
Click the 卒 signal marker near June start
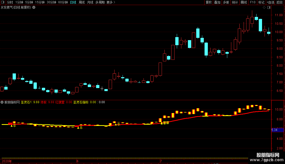[81, 128]
